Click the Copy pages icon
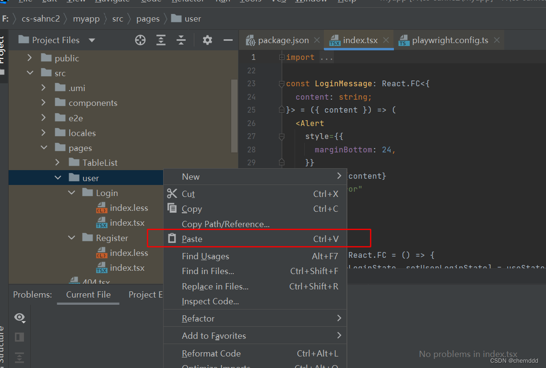 click(172, 208)
